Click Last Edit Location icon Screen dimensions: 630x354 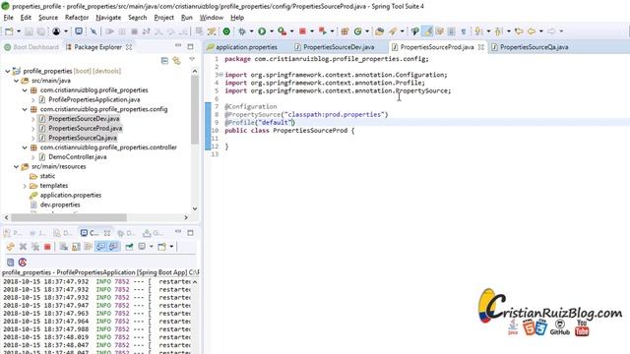click(519, 31)
